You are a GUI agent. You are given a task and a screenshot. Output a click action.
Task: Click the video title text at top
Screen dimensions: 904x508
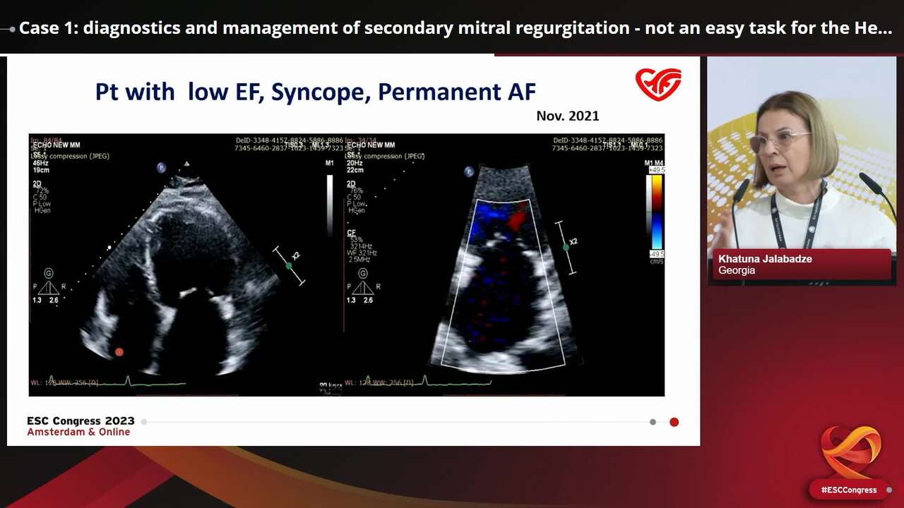456,28
